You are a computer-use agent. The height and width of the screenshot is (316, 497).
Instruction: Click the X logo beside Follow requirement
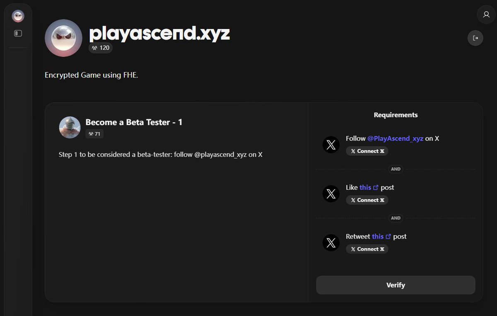tap(331, 145)
